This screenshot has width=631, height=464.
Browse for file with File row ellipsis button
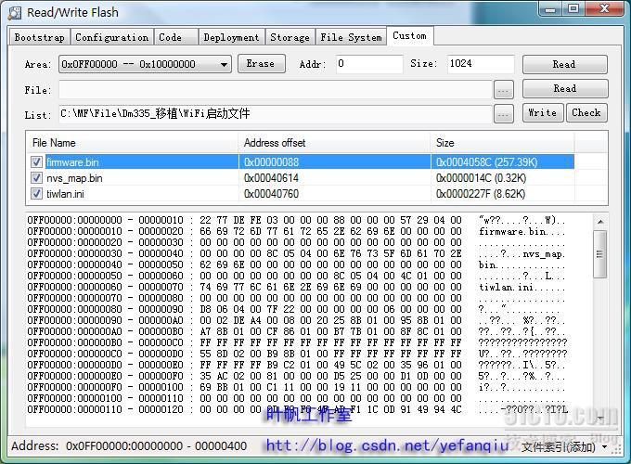[x=504, y=90]
